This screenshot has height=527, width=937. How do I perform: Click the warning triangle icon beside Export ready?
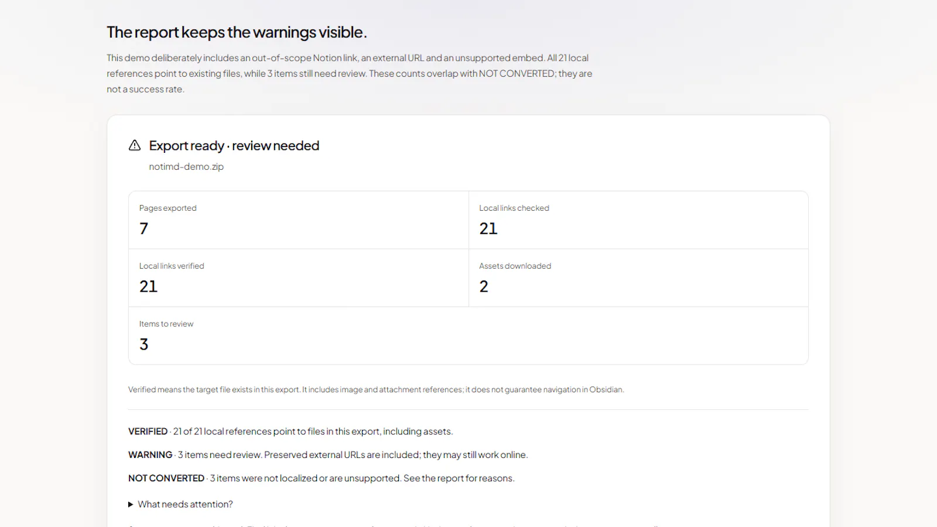click(x=135, y=145)
